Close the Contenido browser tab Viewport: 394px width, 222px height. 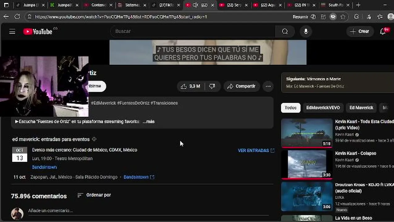tap(111, 5)
